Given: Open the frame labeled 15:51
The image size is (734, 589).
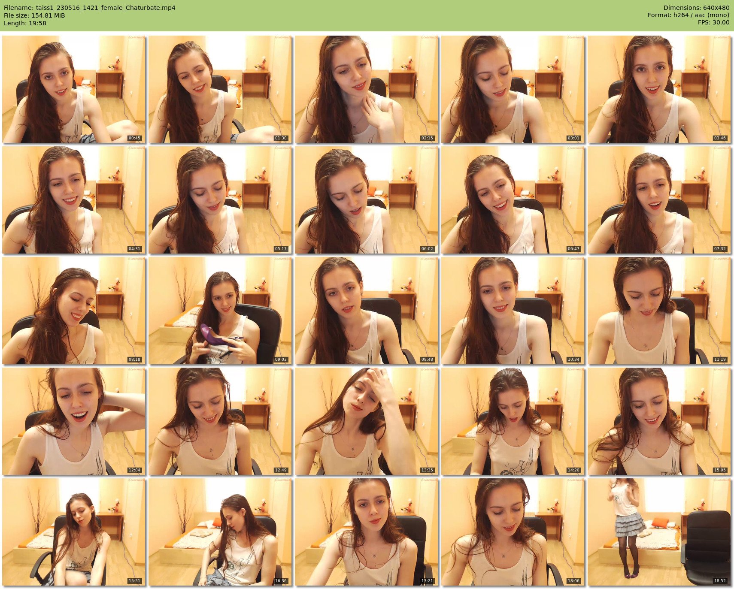Looking at the screenshot, I should pos(74,532).
